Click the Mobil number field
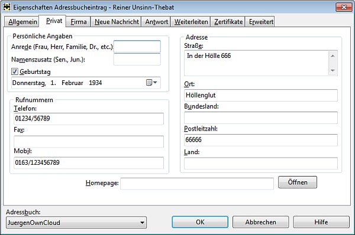This screenshot has width=355, height=235. [89, 163]
